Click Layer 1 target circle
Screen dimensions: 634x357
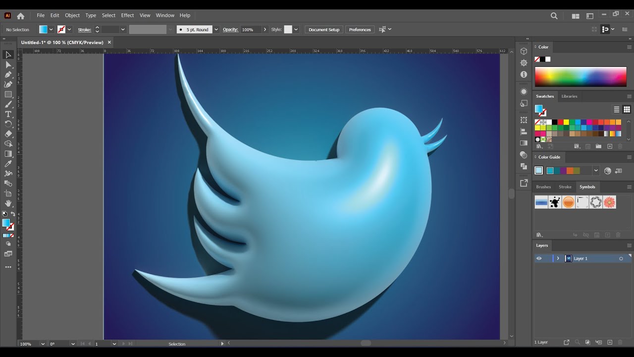(621, 258)
